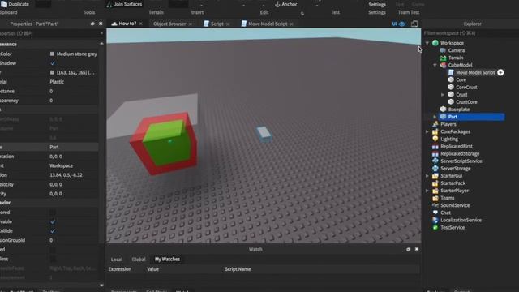Undock the Properties panel
Image resolution: width=519 pixels, height=292 pixels.
click(x=92, y=24)
